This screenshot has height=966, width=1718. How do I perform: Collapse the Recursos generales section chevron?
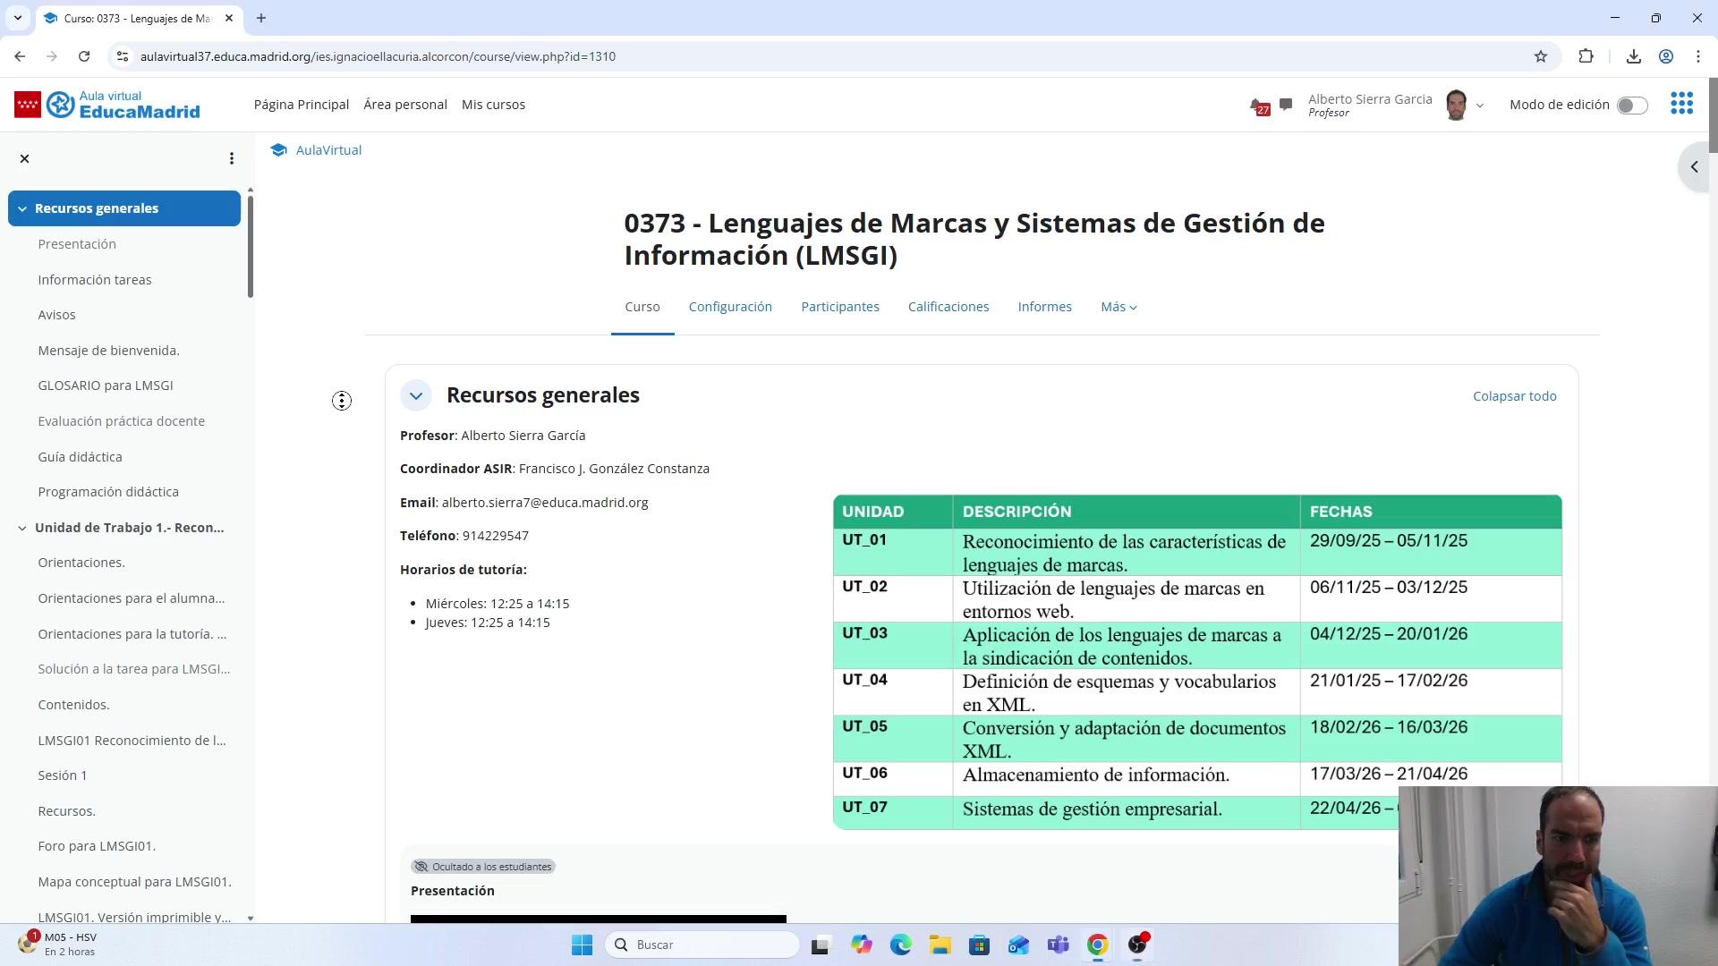pos(416,395)
